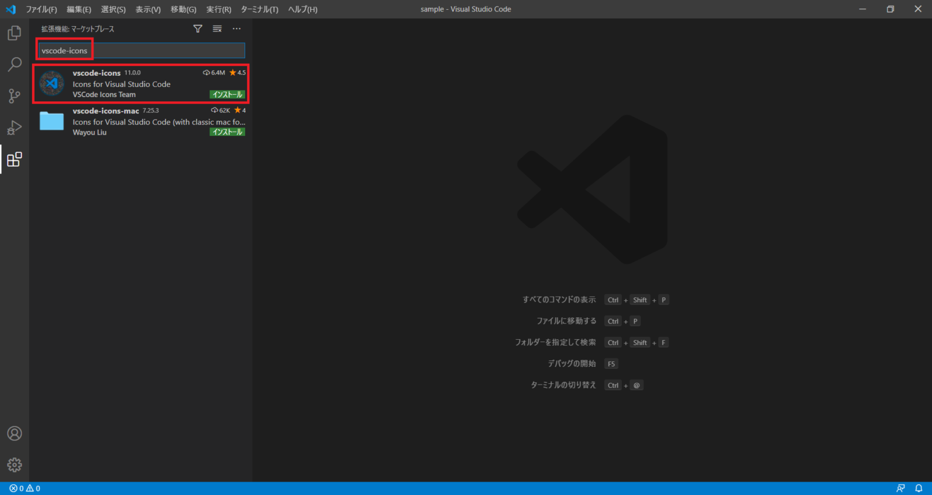The height and width of the screenshot is (495, 932).
Task: Open the ヘルプ menu
Action: tap(302, 9)
